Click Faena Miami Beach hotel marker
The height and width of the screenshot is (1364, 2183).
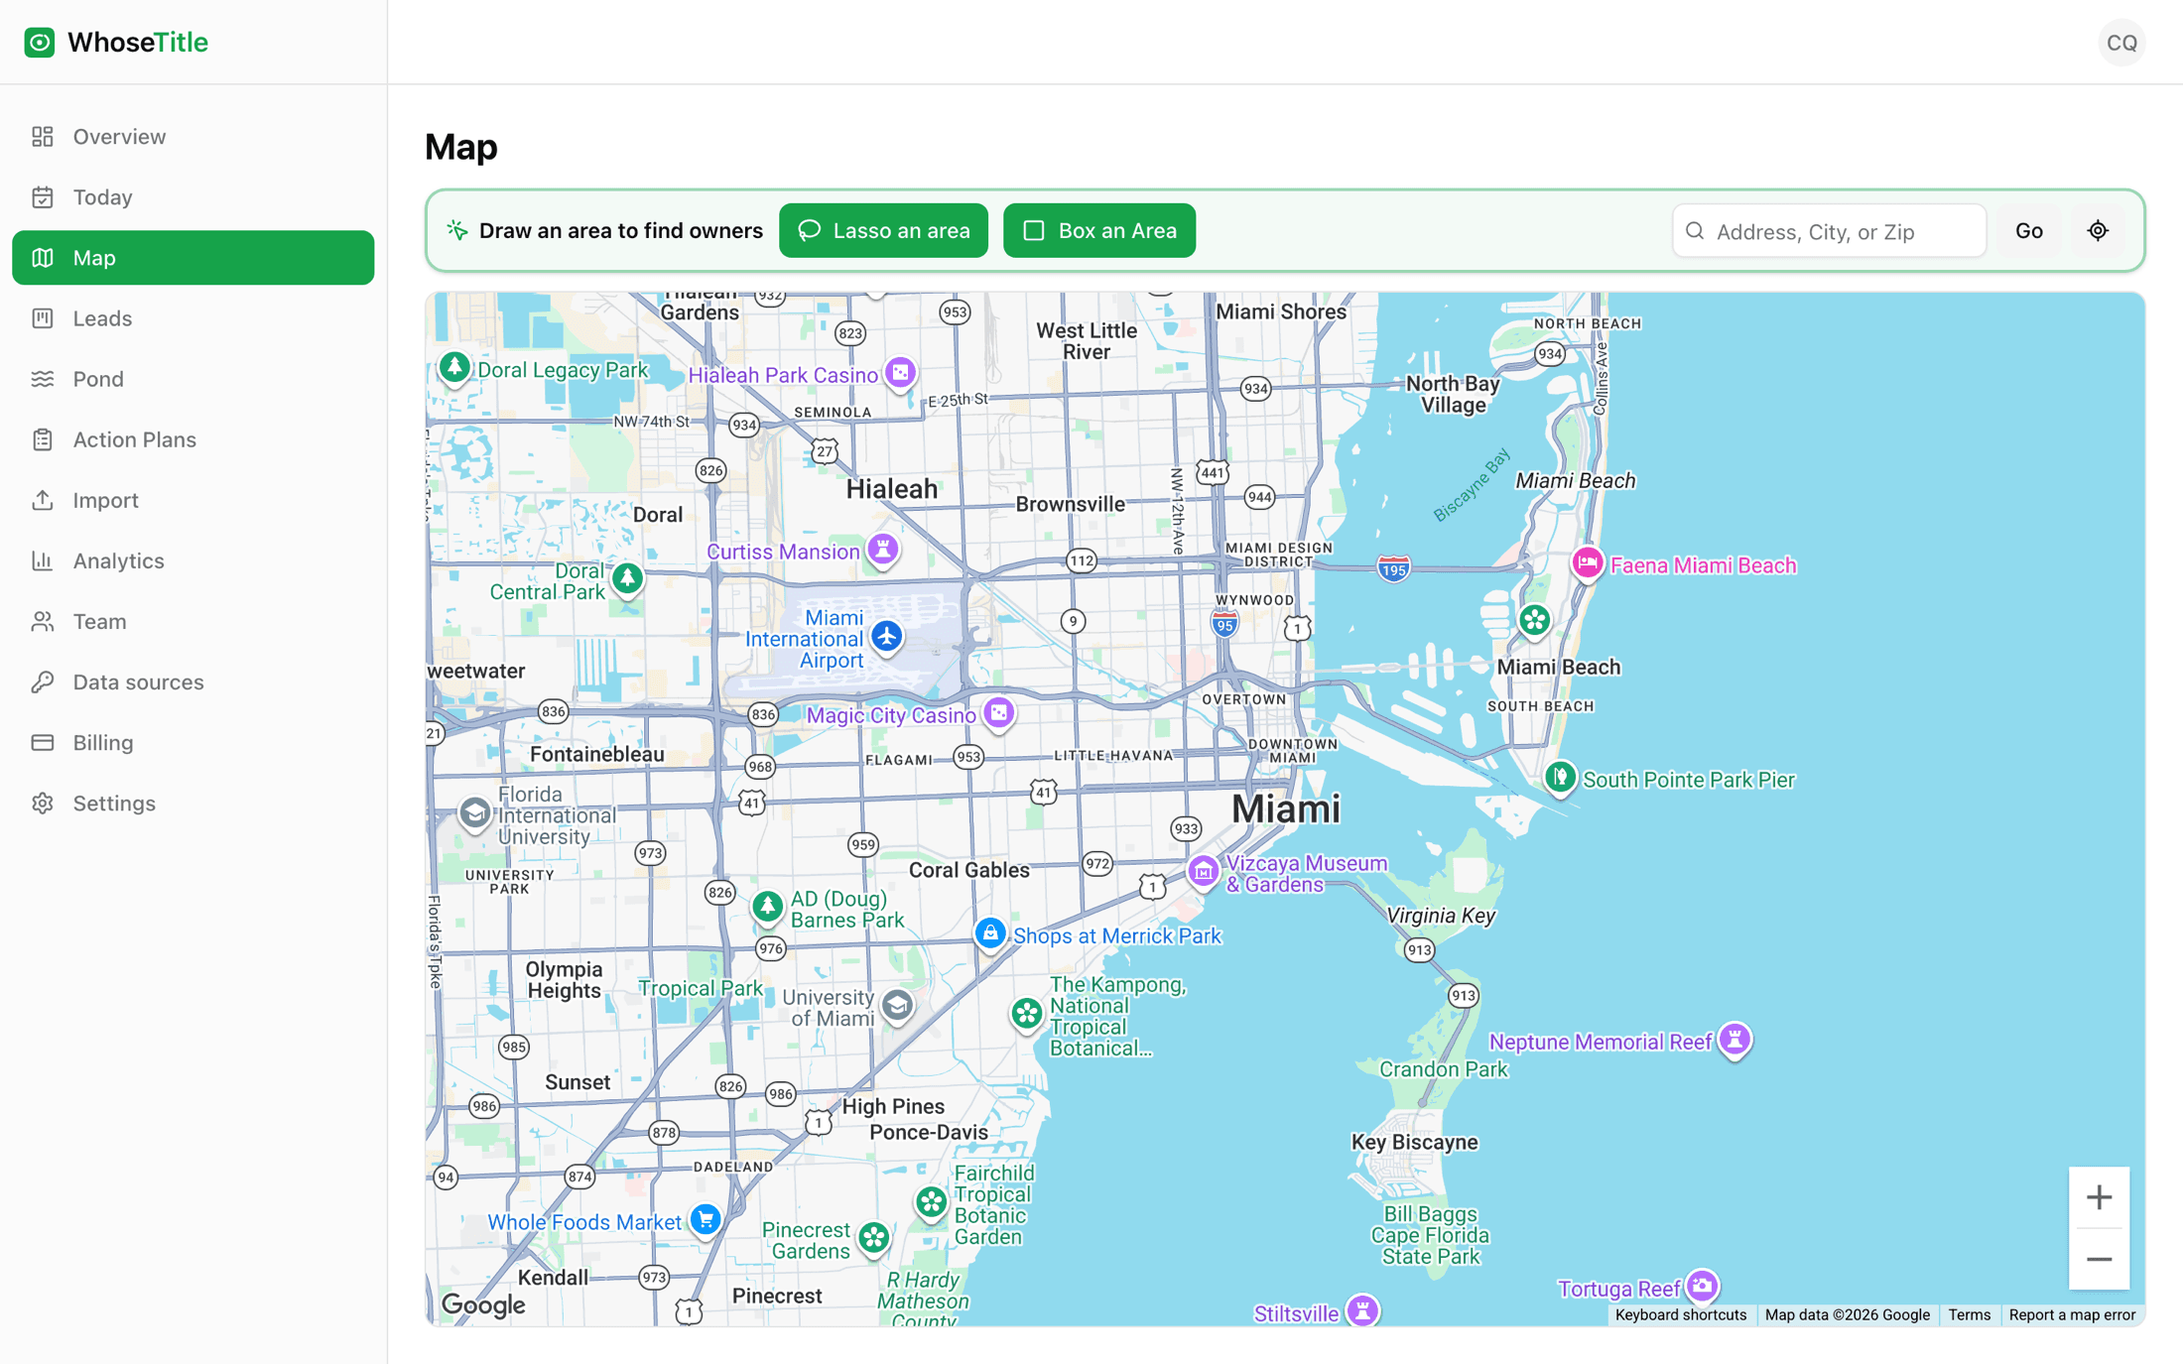pos(1588,563)
